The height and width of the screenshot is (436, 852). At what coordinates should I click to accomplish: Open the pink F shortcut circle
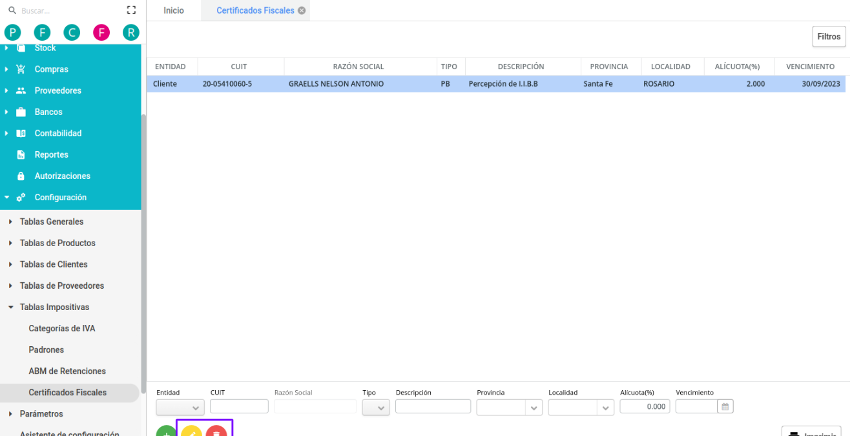click(x=101, y=32)
